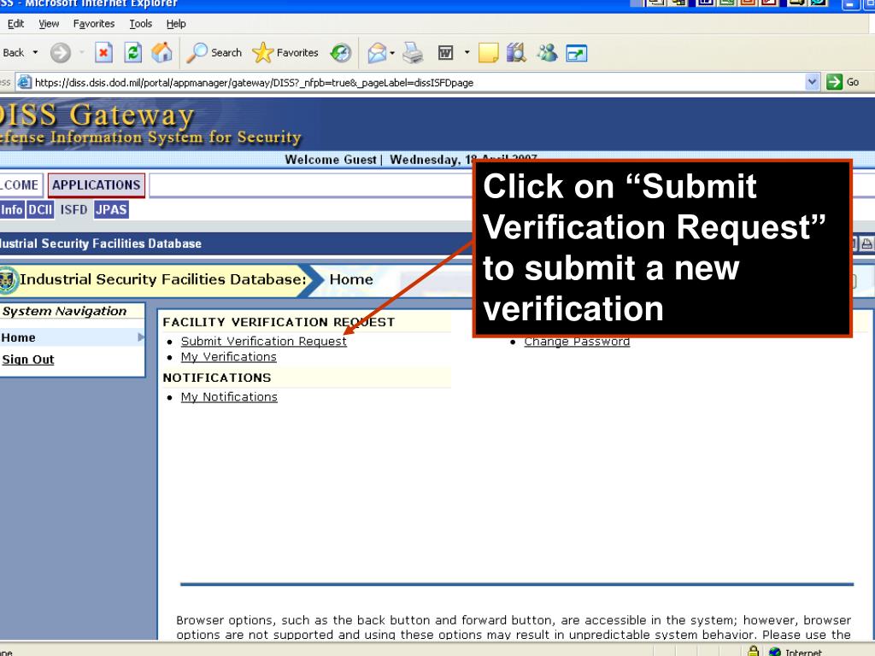
Task: Click the Stop loading icon
Action: click(103, 53)
